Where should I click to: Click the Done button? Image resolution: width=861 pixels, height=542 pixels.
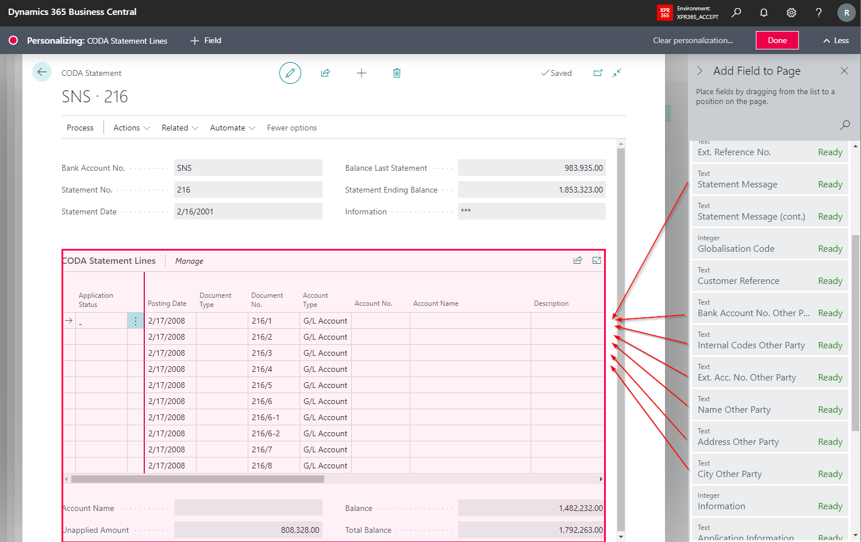pos(777,40)
